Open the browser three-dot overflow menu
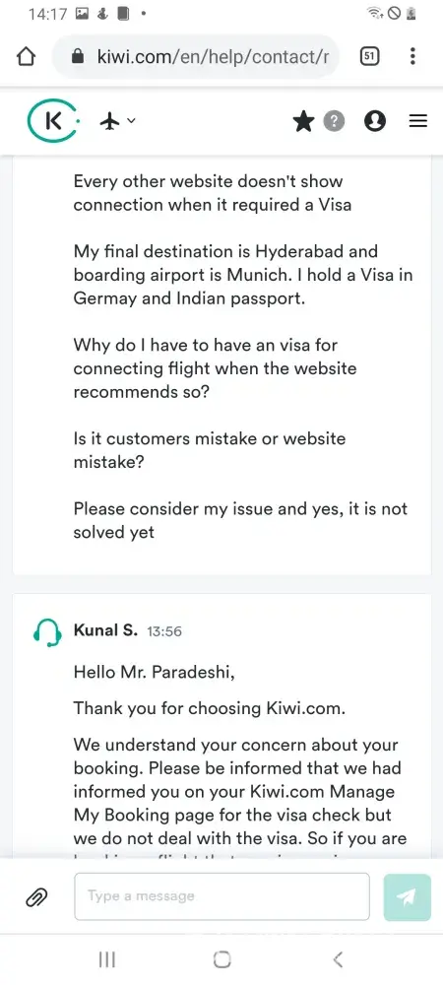The height and width of the screenshot is (985, 443). [x=412, y=56]
